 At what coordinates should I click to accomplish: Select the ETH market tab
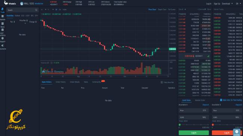click(36, 16)
